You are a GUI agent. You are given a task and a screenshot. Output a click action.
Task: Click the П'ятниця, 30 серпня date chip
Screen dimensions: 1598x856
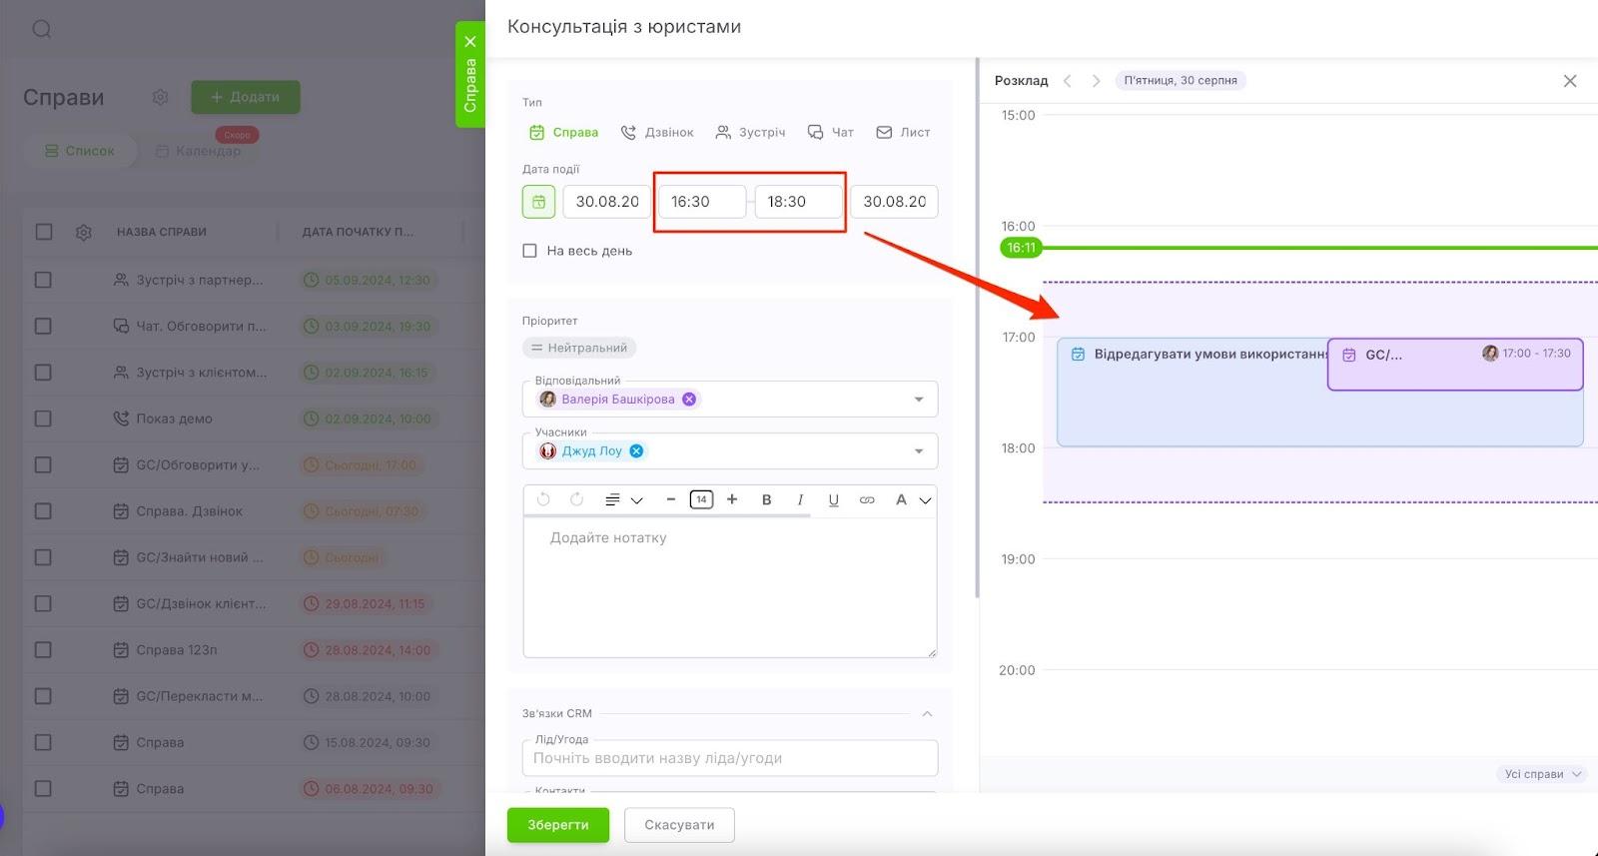1181,81
